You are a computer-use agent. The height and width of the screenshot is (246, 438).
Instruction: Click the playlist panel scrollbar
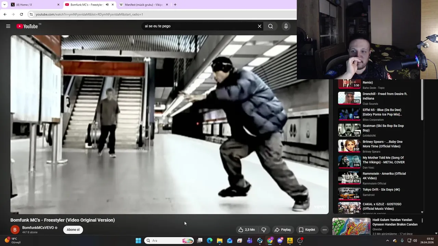pos(422,100)
